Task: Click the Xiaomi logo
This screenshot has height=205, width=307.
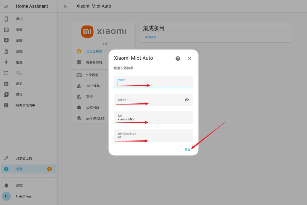Action: (x=104, y=32)
